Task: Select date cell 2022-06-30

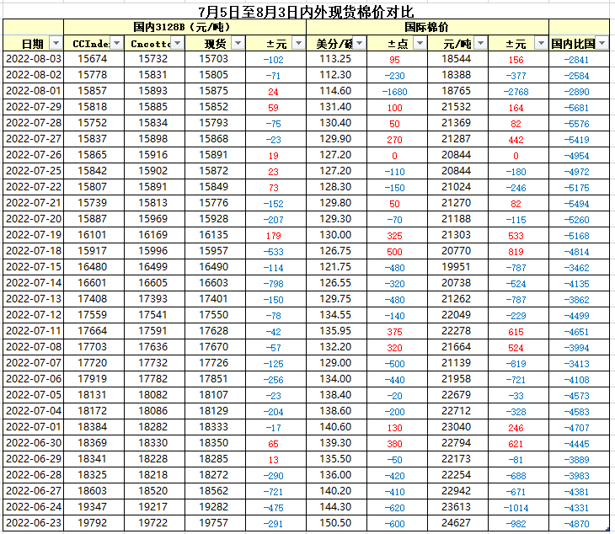Action: [34, 443]
